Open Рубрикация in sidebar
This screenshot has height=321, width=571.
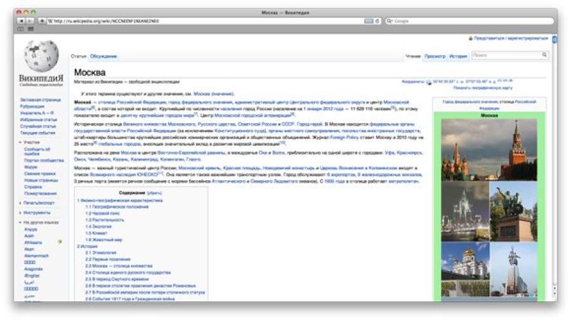click(32, 107)
